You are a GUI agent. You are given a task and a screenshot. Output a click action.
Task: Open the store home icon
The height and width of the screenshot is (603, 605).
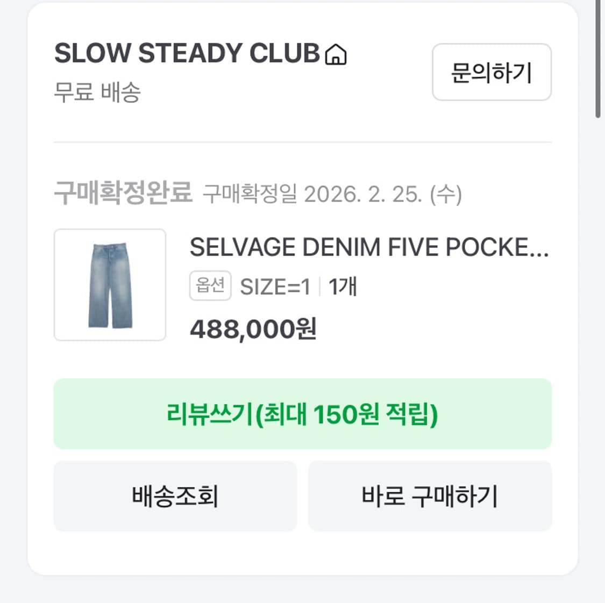point(336,54)
